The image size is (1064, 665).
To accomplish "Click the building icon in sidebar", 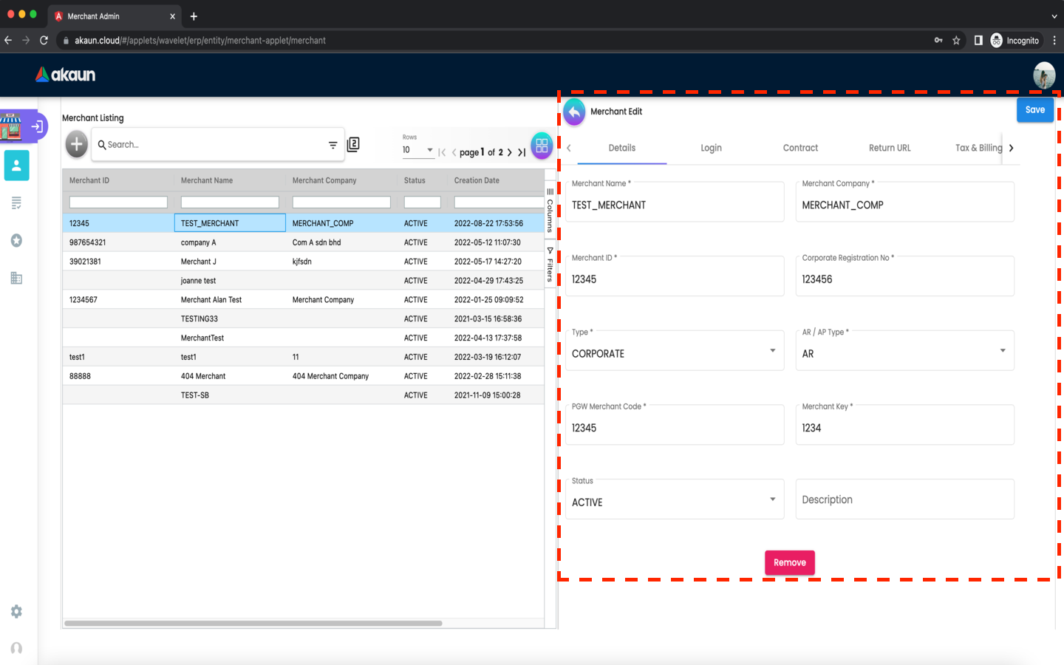I will point(16,279).
